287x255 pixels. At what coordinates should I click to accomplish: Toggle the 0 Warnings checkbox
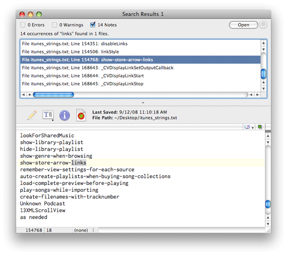coord(54,25)
